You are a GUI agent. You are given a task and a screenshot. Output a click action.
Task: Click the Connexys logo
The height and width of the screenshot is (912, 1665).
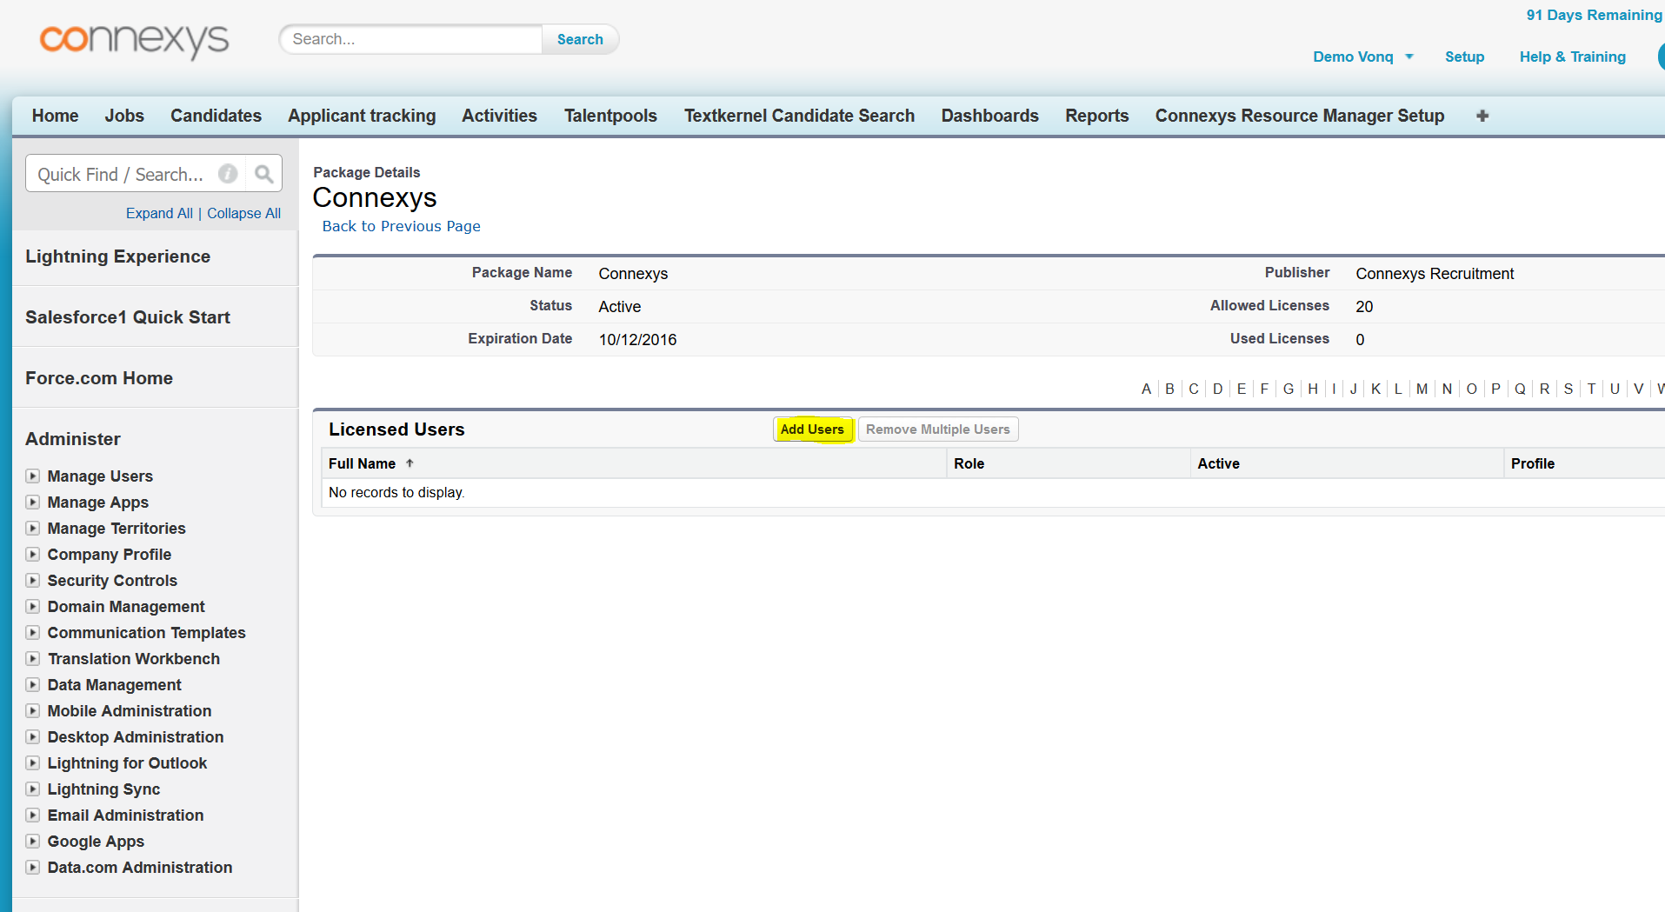[135, 40]
